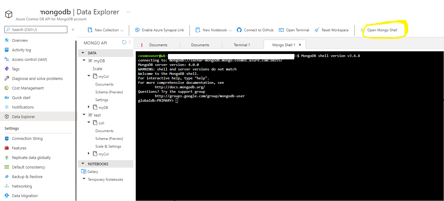Viewport: 444px width, 201px height.
Task: Expand the myDB collection under the myDB database
Action: [x=89, y=107]
